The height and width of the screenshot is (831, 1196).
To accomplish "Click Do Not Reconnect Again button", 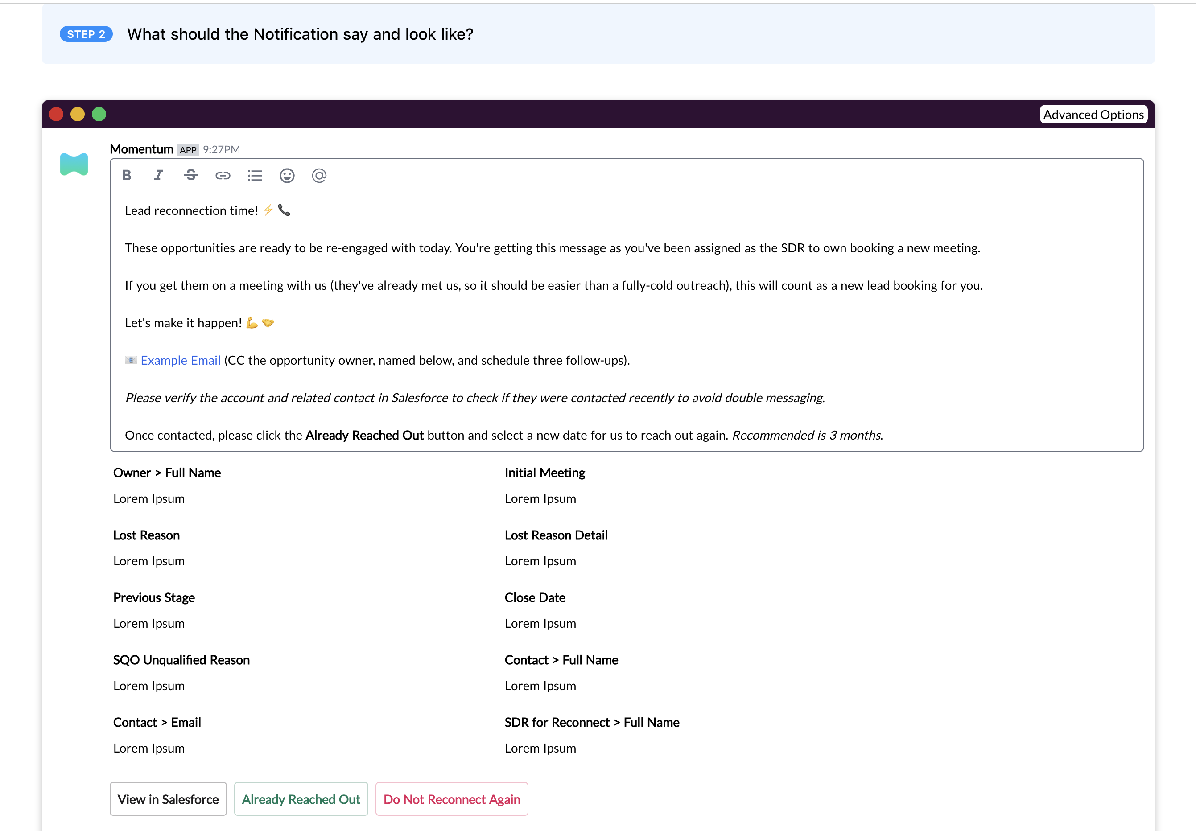I will coord(451,799).
